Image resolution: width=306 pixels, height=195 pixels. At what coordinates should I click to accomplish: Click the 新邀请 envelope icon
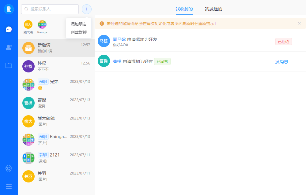coord(28,48)
